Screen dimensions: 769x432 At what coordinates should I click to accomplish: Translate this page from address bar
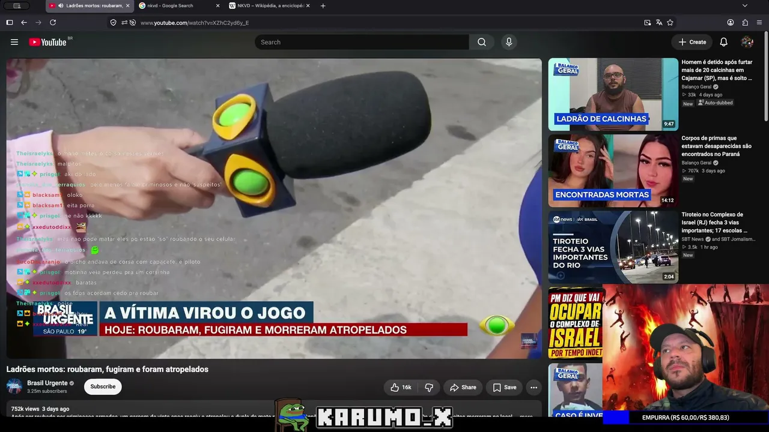(659, 22)
